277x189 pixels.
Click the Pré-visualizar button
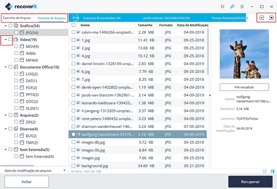pos(244,87)
